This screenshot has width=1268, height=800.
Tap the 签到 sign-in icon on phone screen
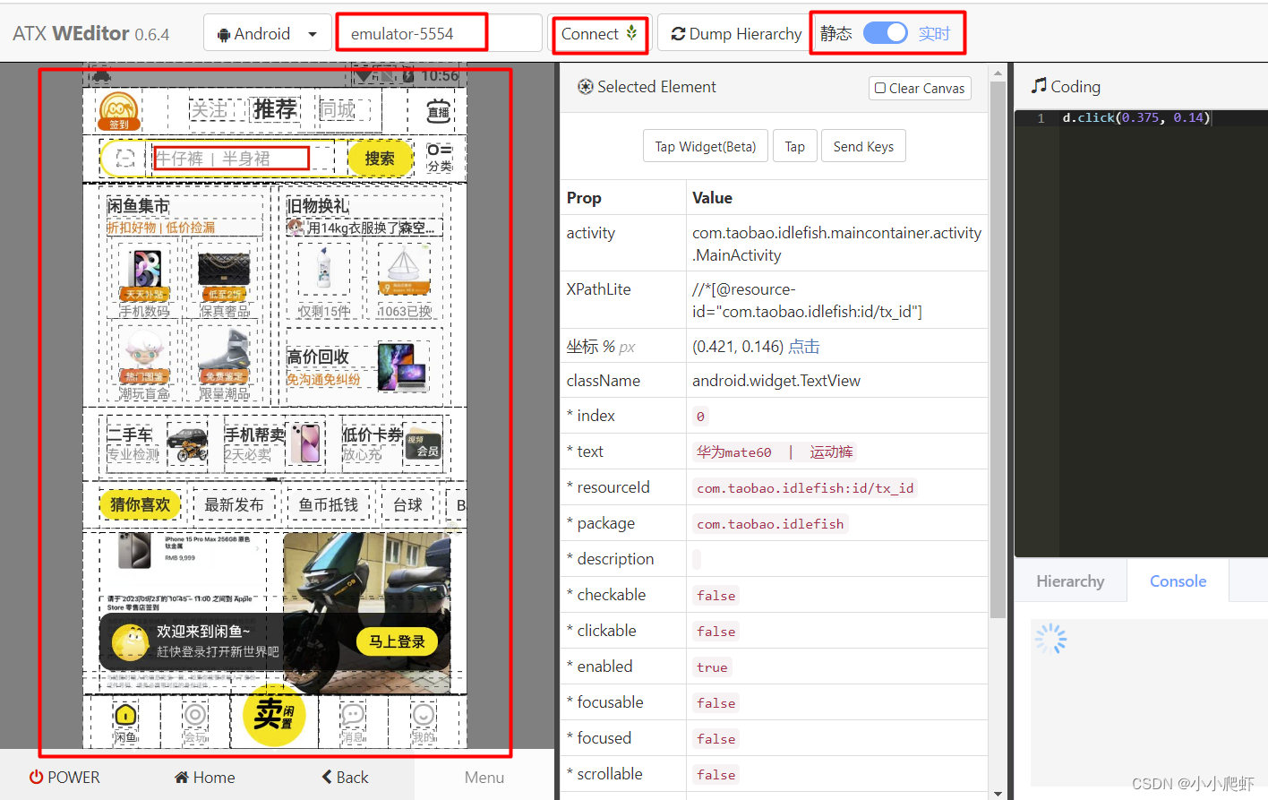(x=119, y=111)
